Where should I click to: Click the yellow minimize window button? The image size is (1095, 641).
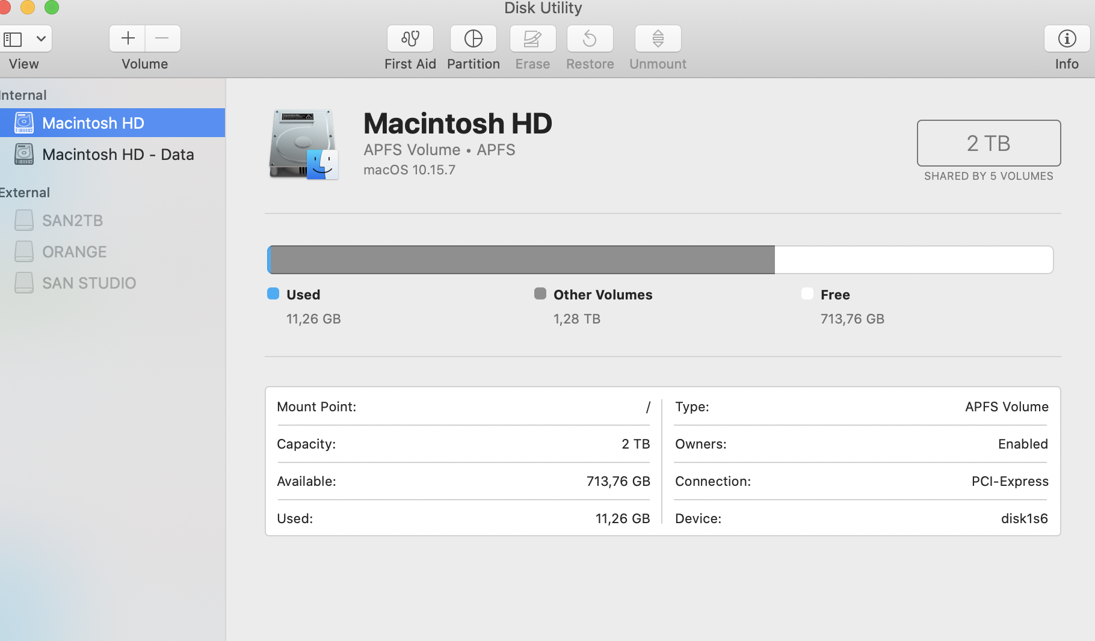[28, 7]
